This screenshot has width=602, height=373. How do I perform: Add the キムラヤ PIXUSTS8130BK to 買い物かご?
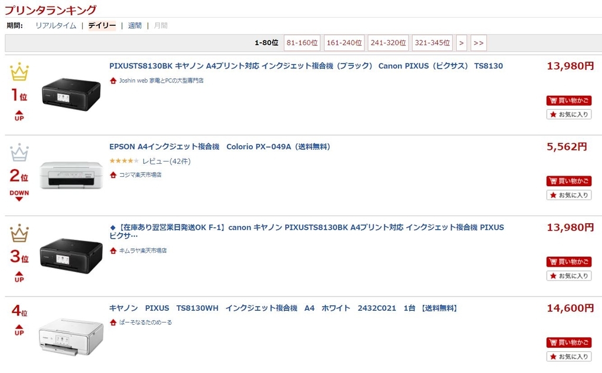coord(569,262)
